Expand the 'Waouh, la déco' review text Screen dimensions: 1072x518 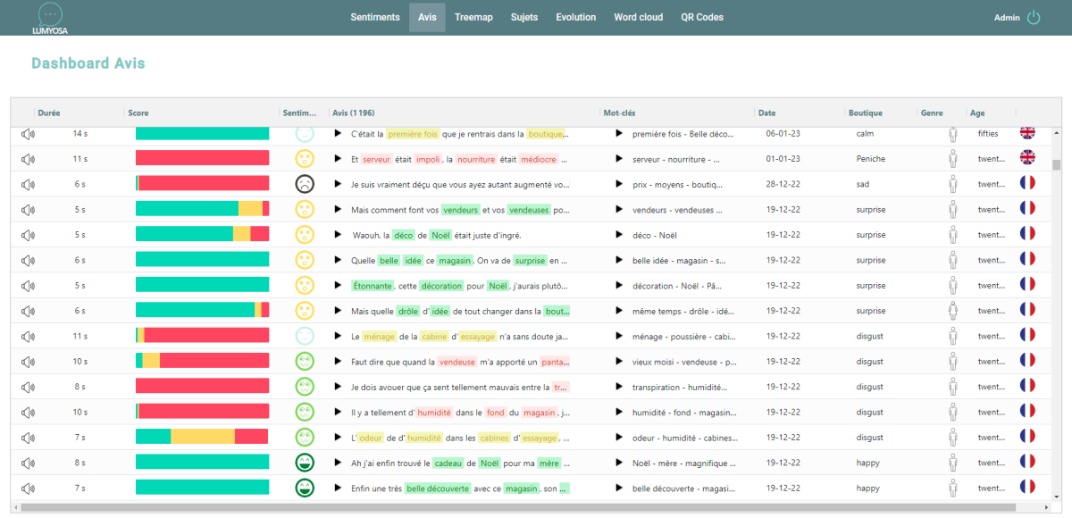tap(338, 235)
